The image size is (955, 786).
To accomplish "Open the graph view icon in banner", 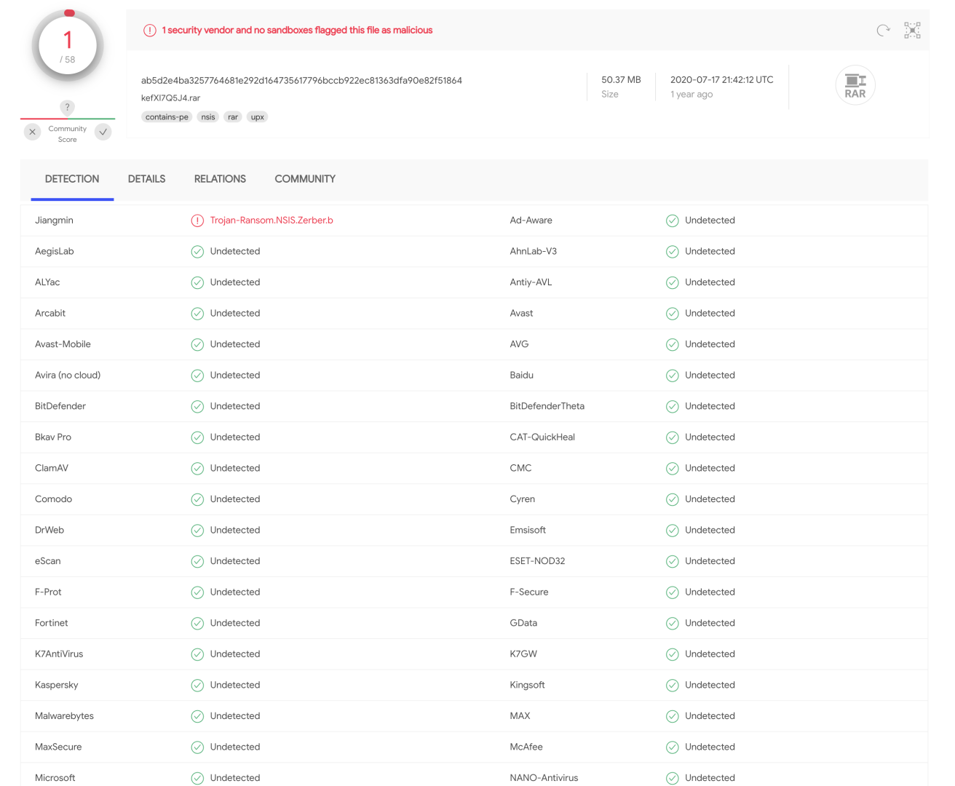I will click(x=912, y=30).
